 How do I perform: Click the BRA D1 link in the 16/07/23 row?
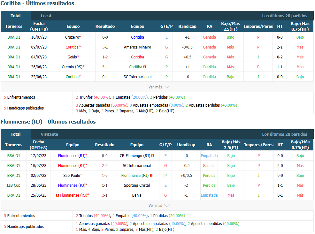[x=14, y=37]
